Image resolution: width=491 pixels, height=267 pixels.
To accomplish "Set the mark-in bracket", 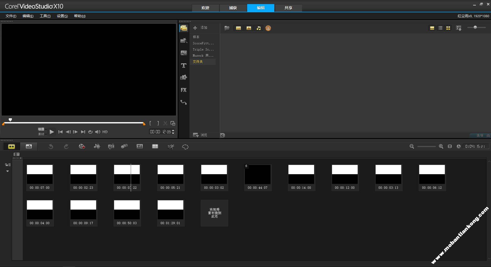I will pos(151,123).
